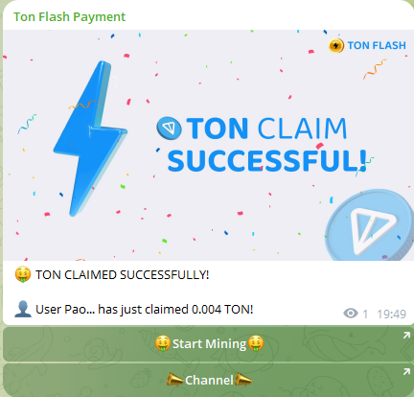Screen dimensions: 414x397
Task: Click the 19:49 message timestamp
Action: [x=391, y=314]
